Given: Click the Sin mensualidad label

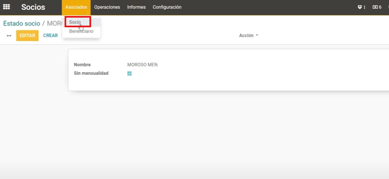Looking at the screenshot, I should pos(91,73).
